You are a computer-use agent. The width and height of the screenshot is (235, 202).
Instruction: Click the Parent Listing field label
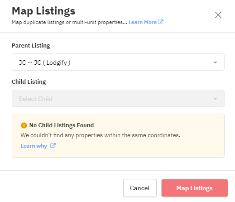31,45
